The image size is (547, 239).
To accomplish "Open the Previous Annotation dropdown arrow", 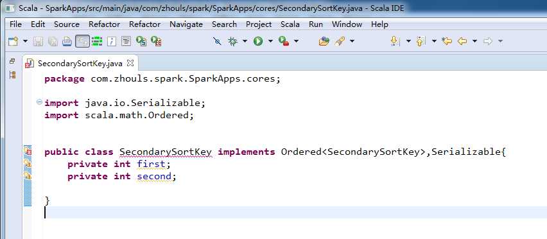I will click(434, 42).
